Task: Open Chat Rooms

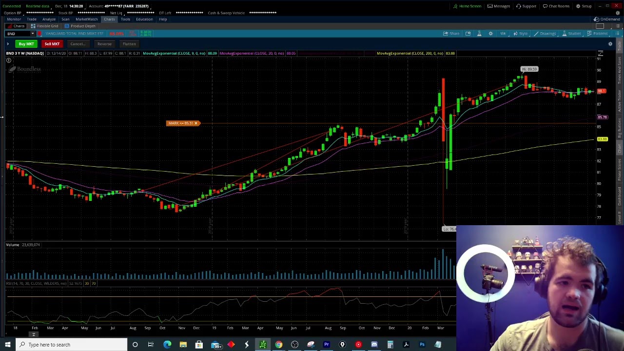Action: pyautogui.click(x=556, y=6)
